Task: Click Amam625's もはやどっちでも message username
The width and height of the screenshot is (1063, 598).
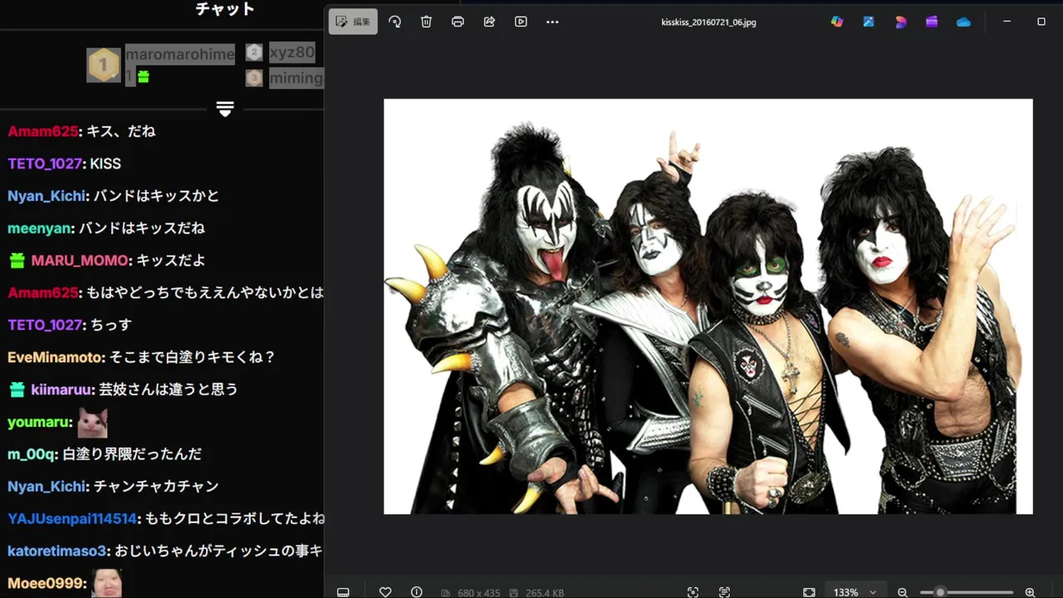Action: click(x=42, y=292)
